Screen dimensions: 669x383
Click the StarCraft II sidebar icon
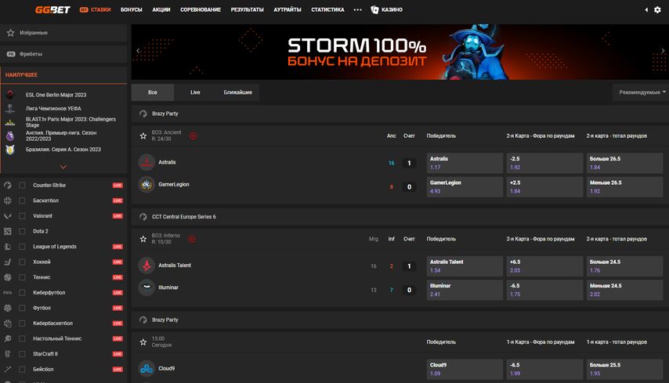(x=8, y=354)
